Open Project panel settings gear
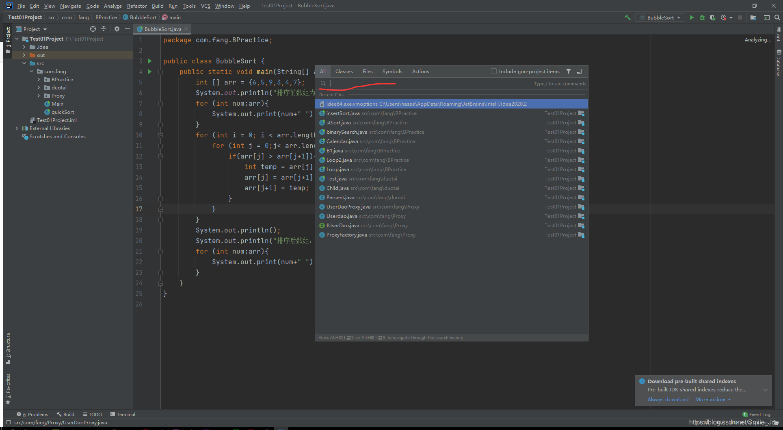This screenshot has height=430, width=783. 117,29
